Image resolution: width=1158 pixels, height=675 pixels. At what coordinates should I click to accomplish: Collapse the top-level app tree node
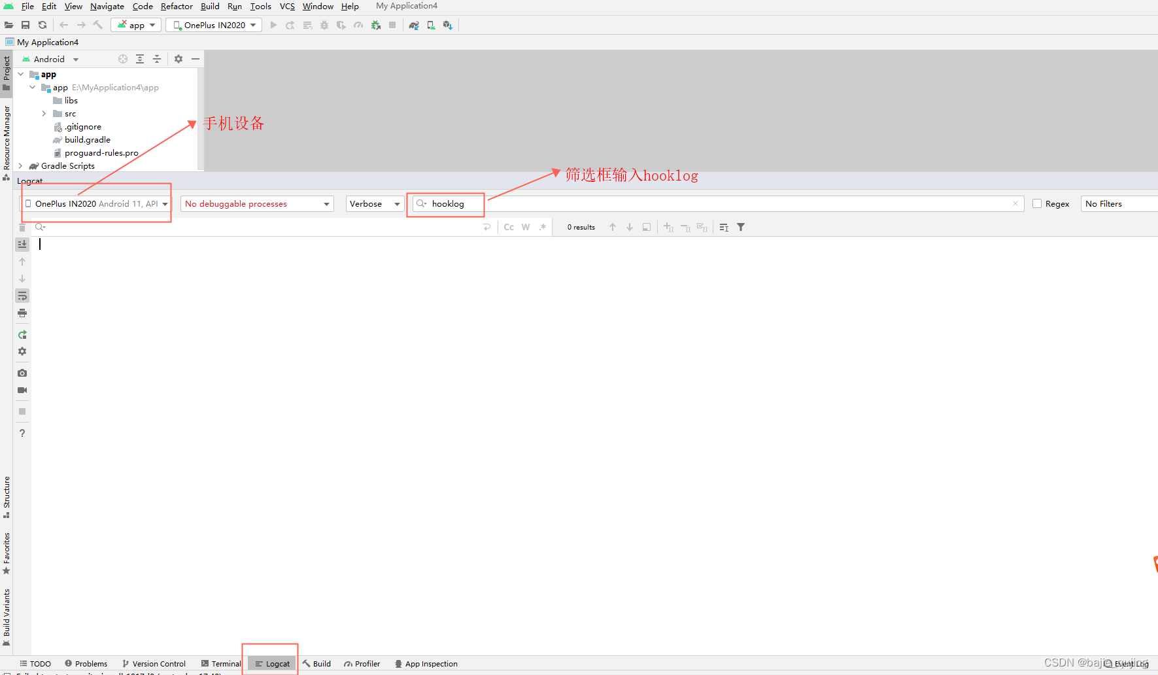pos(21,75)
